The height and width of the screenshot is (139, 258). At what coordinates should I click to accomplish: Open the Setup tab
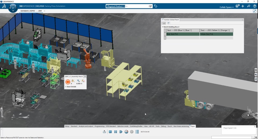pyautogui.click(x=67, y=126)
